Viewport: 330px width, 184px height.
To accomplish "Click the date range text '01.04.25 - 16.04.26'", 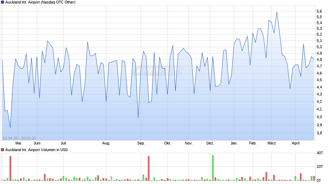I will (19, 138).
